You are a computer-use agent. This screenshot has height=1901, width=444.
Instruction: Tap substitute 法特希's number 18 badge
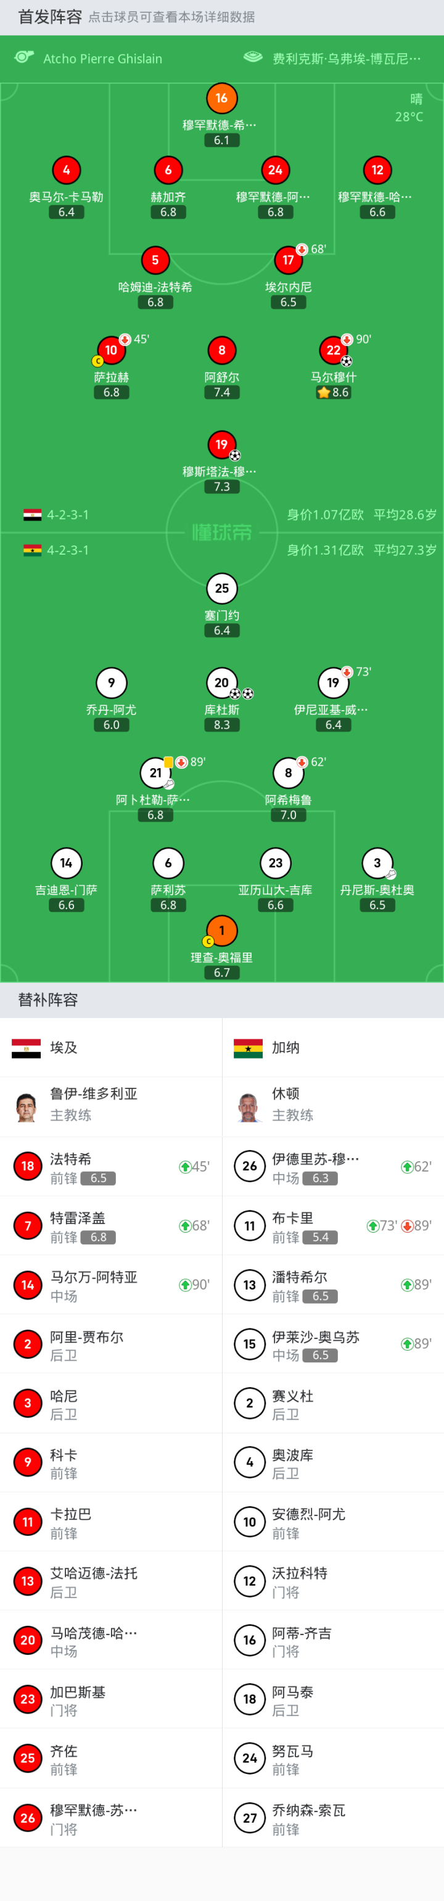click(x=27, y=1166)
